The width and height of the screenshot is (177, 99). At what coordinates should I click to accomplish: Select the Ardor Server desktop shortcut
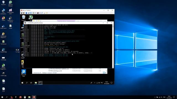(x=3, y=27)
